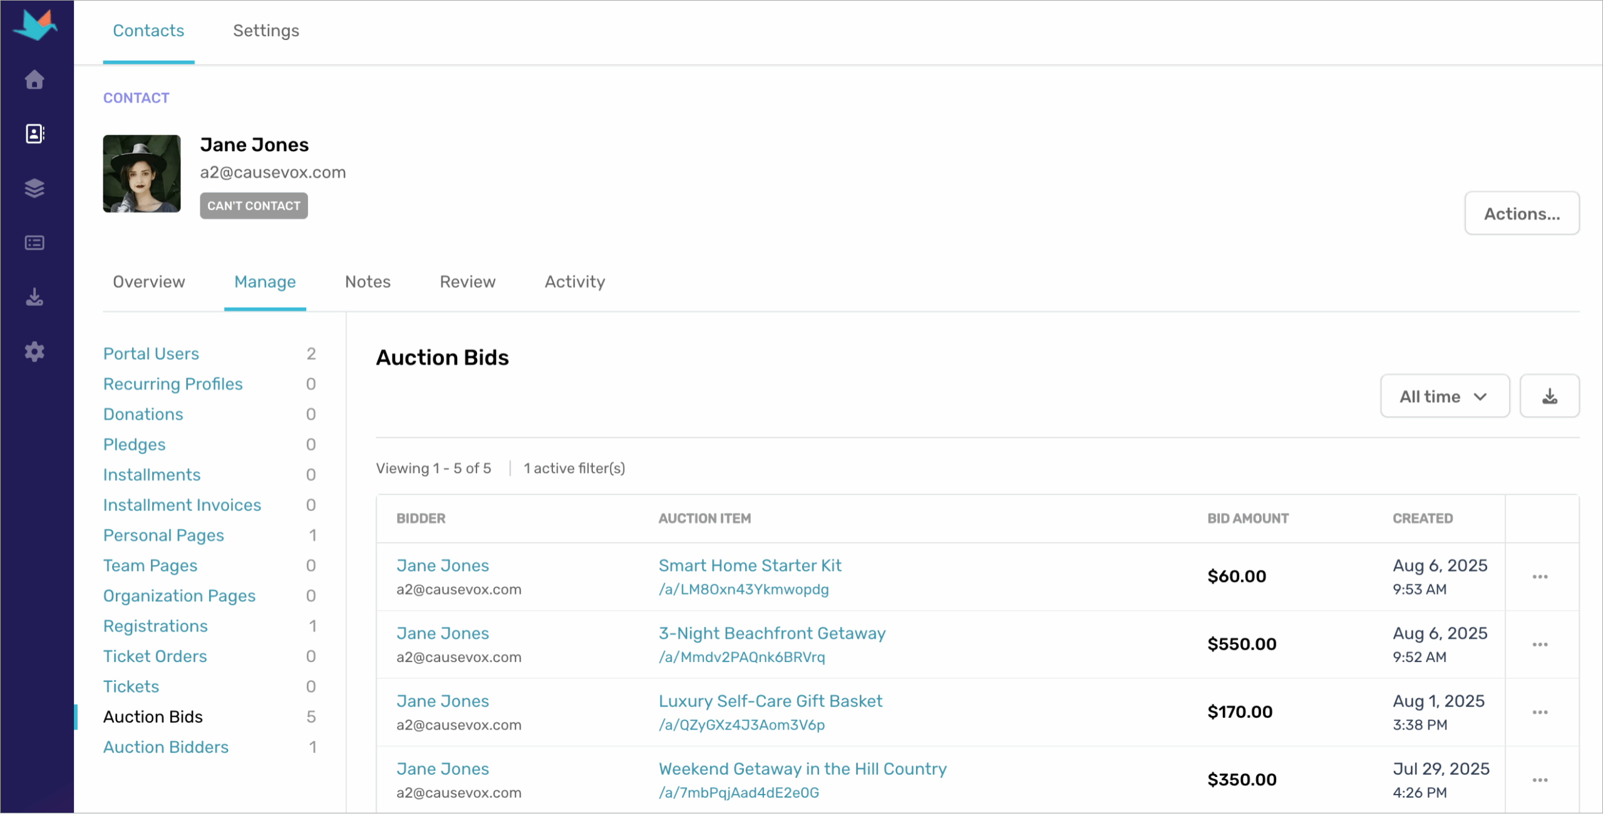Select Team Pages in side list

point(150,566)
